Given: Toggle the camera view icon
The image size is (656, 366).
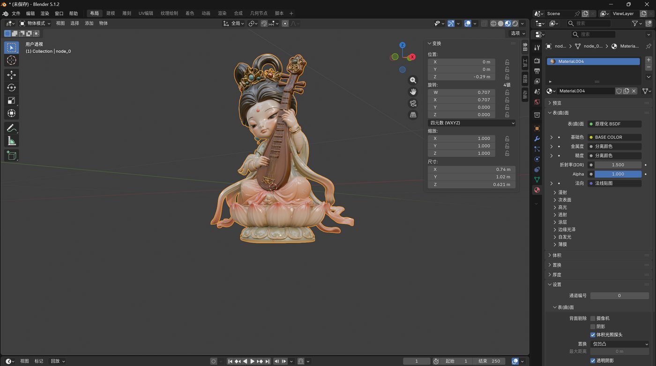Looking at the screenshot, I should (413, 103).
